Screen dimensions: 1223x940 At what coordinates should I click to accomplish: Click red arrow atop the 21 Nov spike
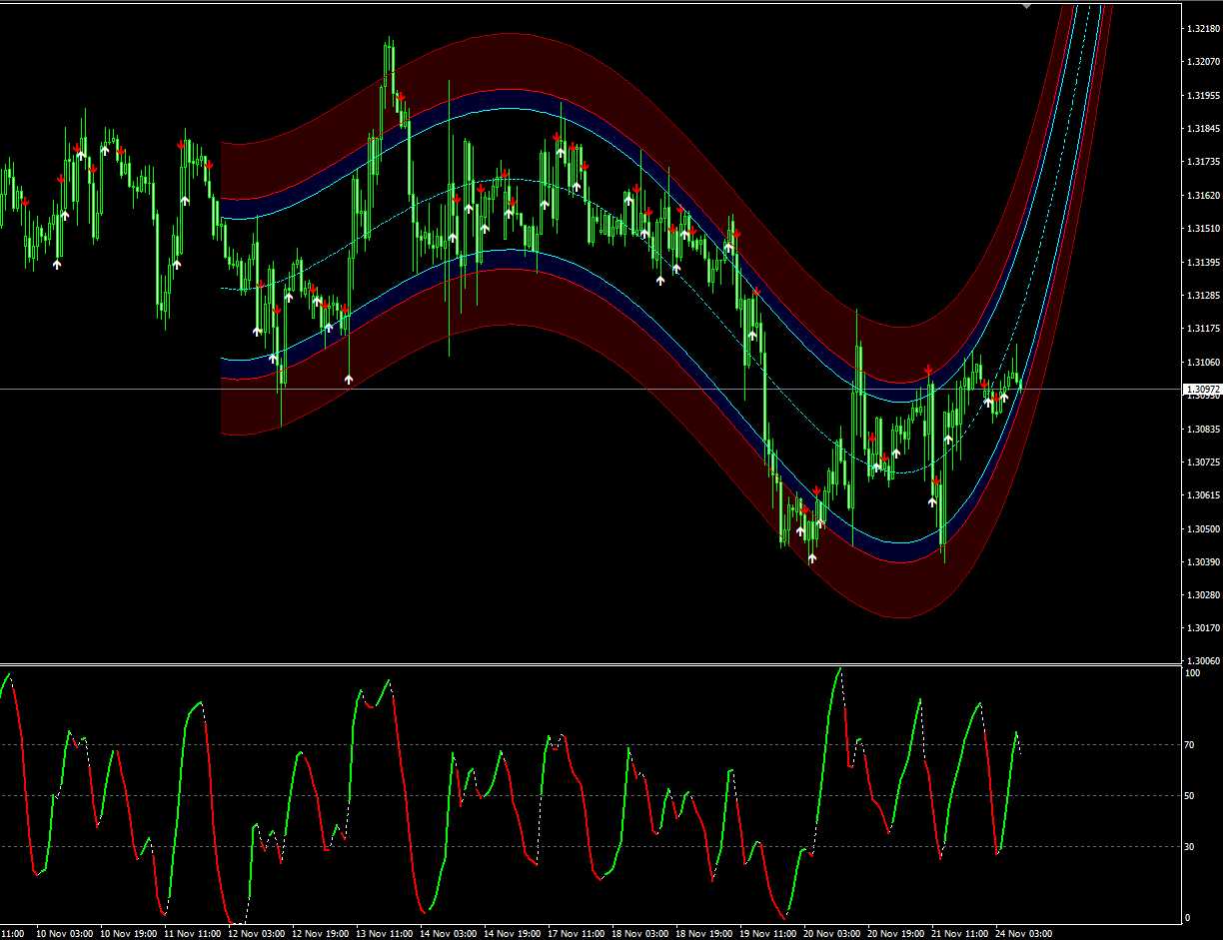(928, 371)
